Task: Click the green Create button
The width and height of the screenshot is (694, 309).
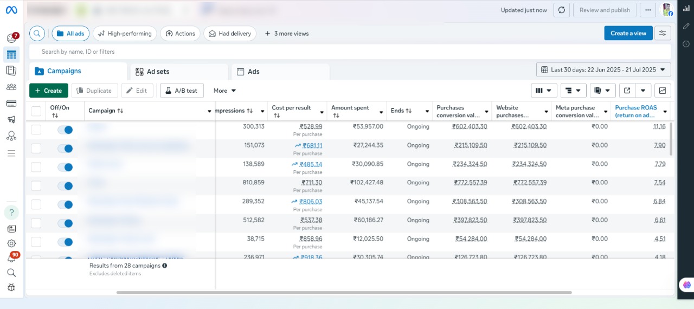Action: coord(49,91)
